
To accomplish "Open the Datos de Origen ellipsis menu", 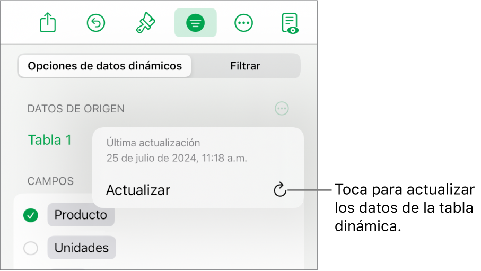I will coord(282,109).
